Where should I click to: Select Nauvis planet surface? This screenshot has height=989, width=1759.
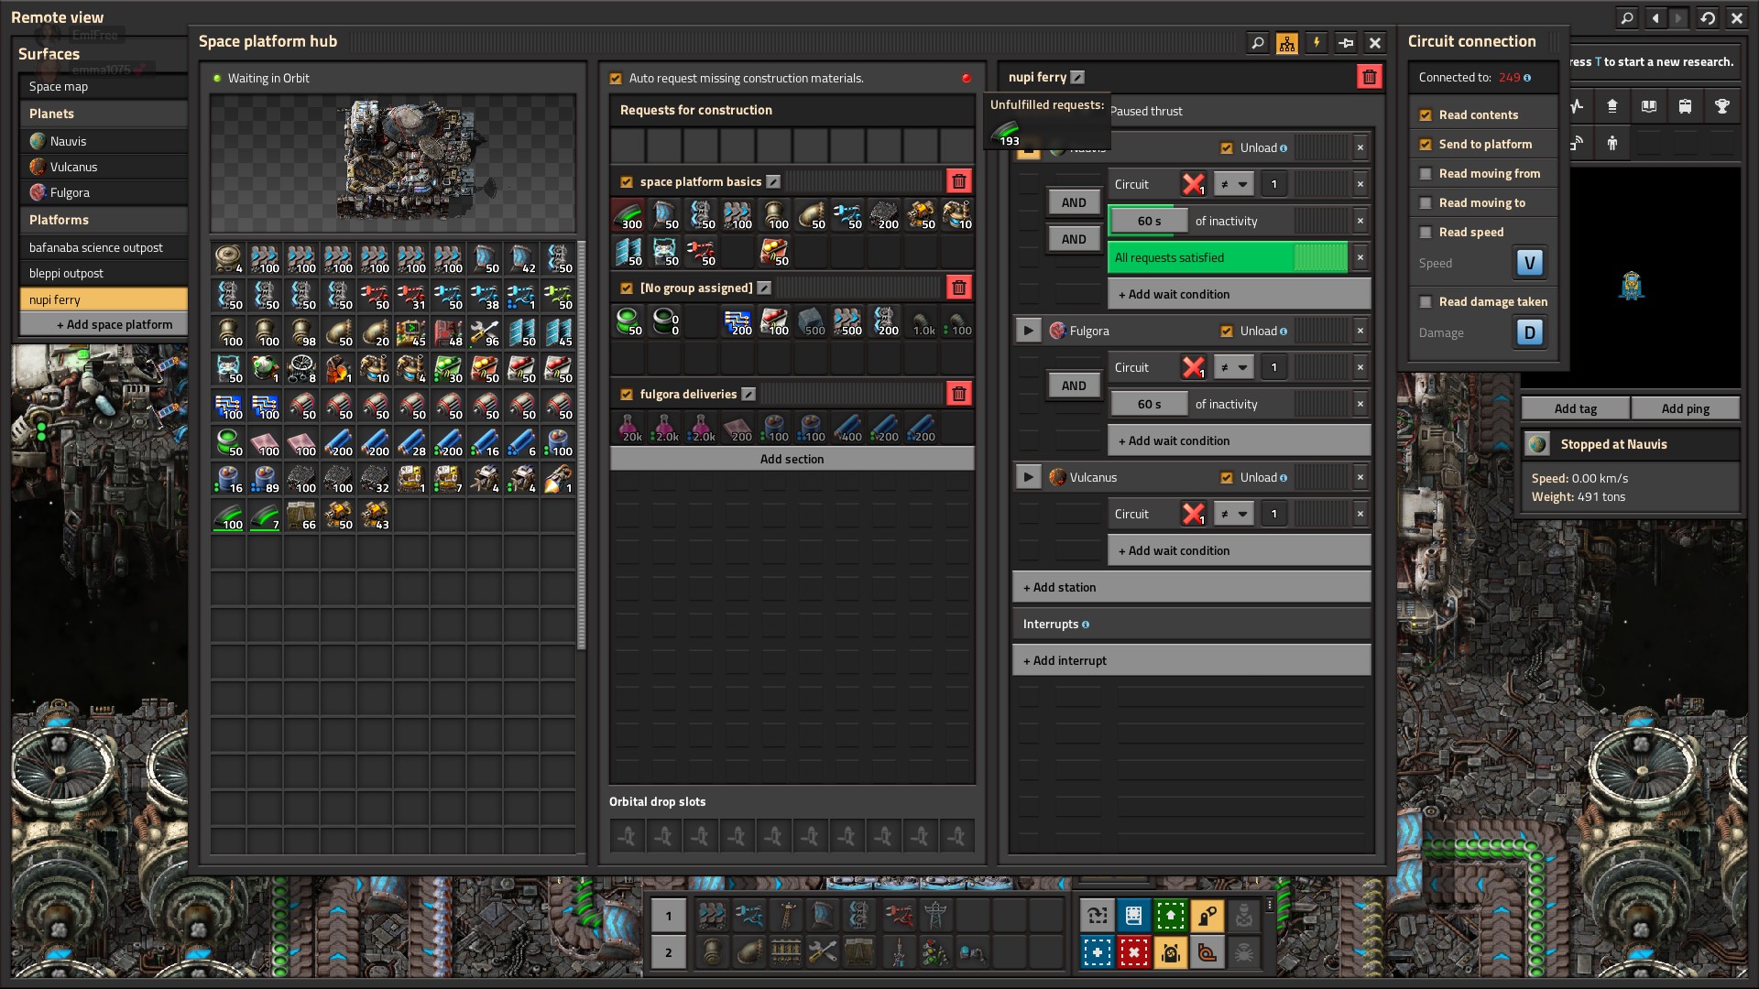click(x=103, y=141)
